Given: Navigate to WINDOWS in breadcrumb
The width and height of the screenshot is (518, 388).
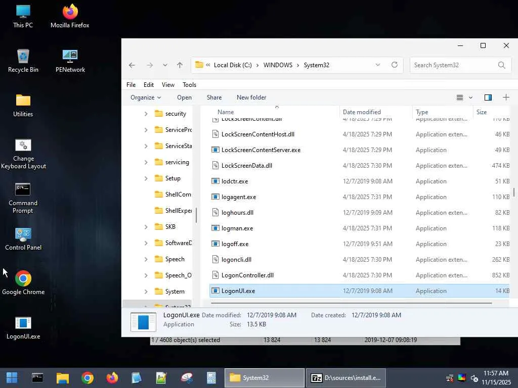Looking at the screenshot, I should pos(278,65).
